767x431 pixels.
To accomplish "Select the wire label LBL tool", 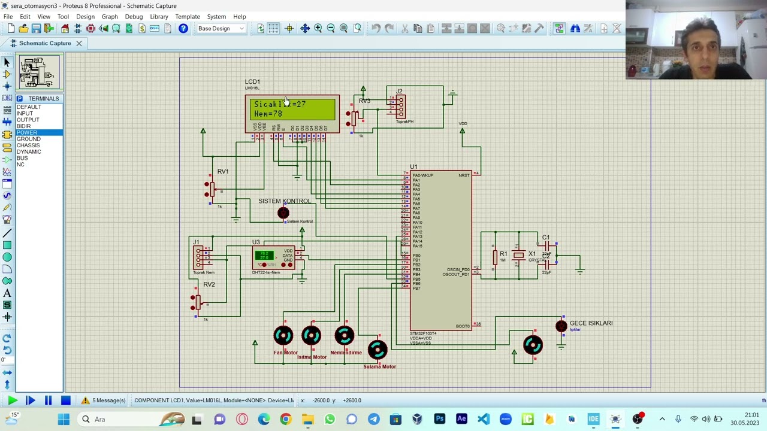I will [x=7, y=98].
